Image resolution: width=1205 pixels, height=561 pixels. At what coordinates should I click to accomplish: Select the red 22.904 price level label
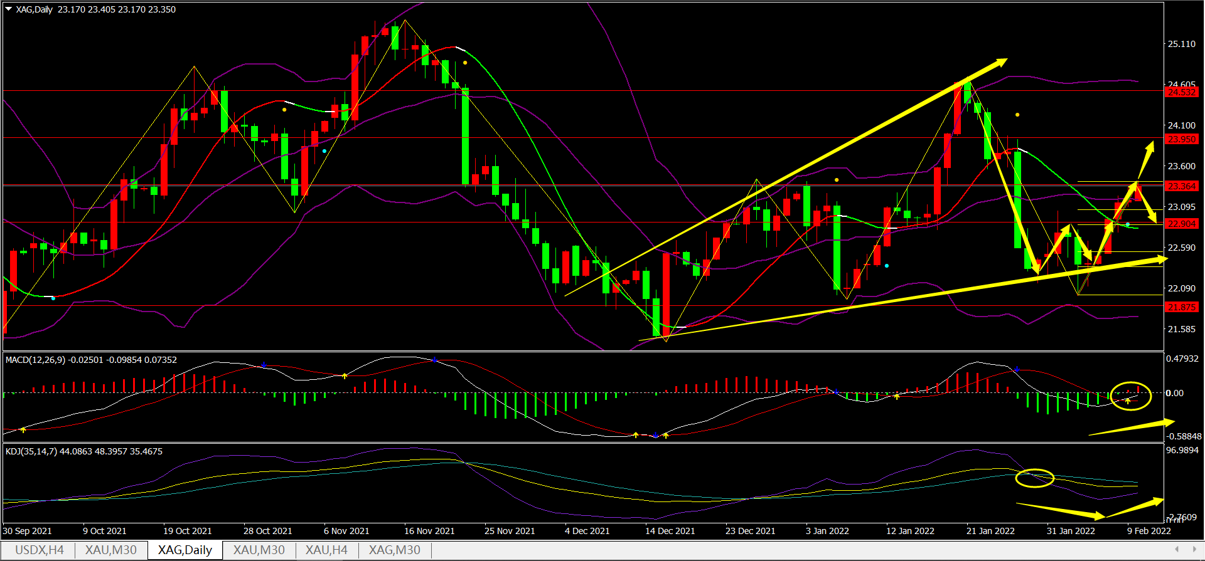1181,224
